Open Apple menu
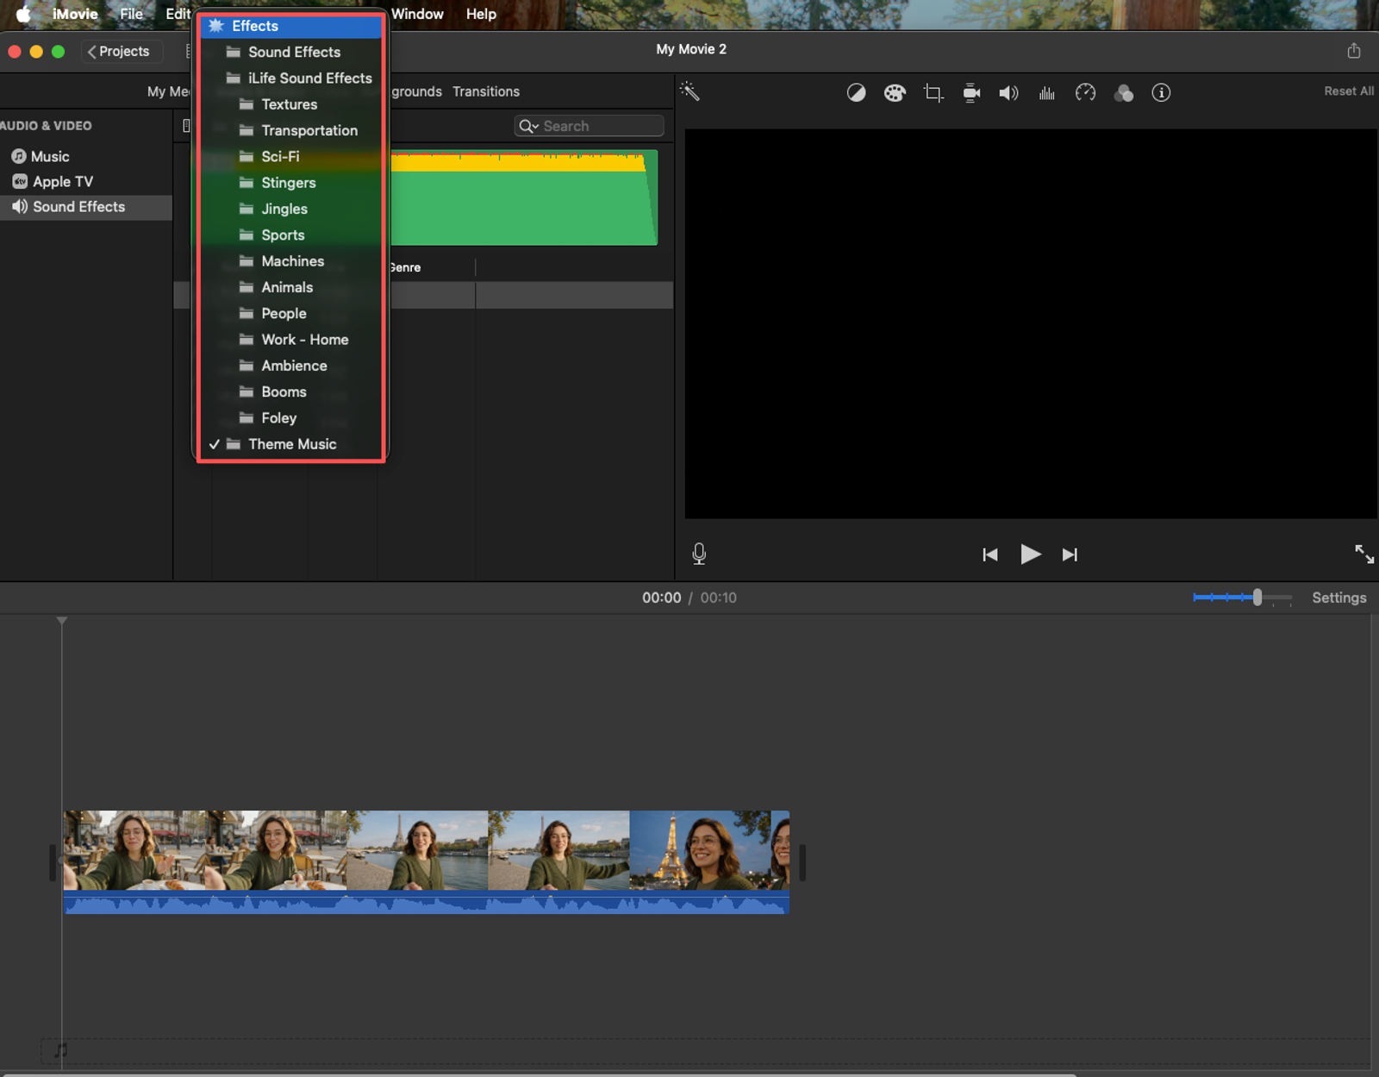 pos(23,14)
